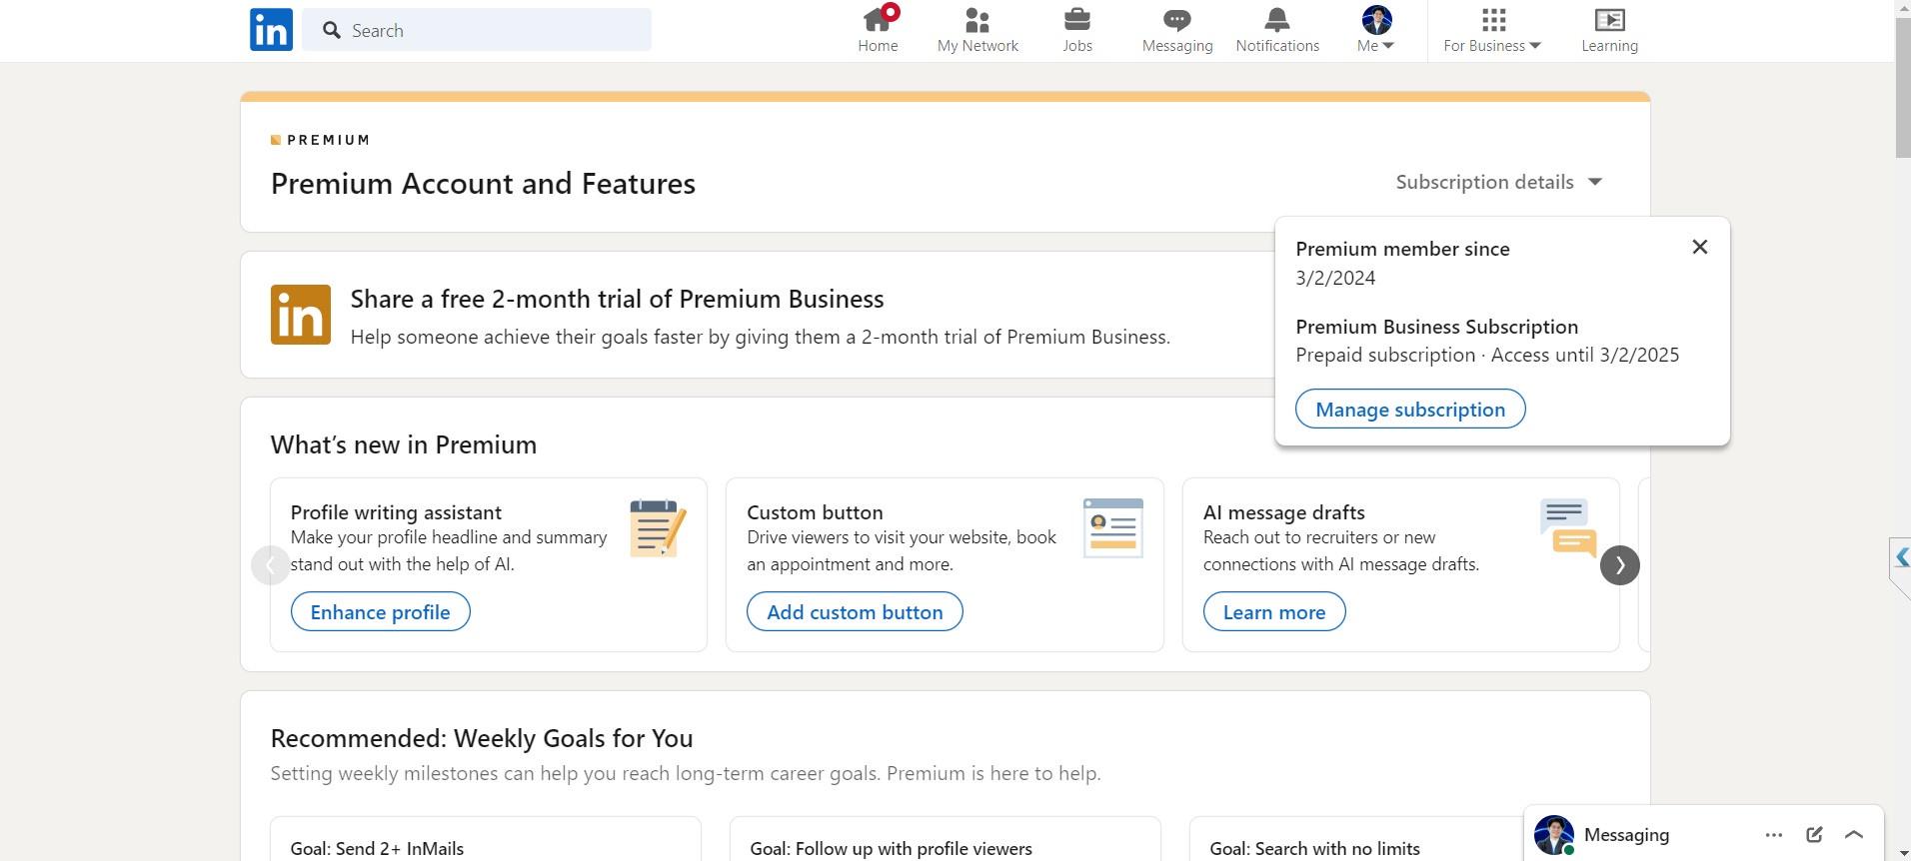Click the gold Premium Business logo
Image resolution: width=1911 pixels, height=861 pixels.
pos(301,315)
